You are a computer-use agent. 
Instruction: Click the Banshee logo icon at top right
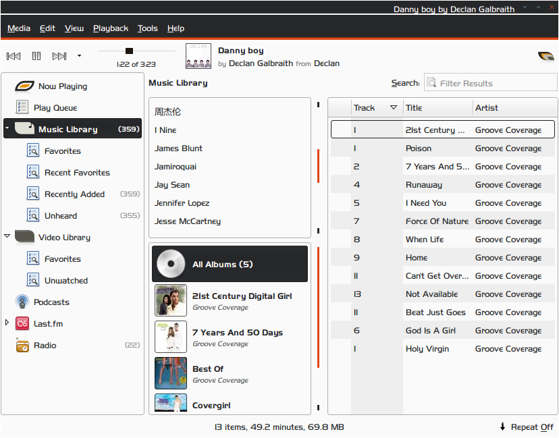coord(545,56)
